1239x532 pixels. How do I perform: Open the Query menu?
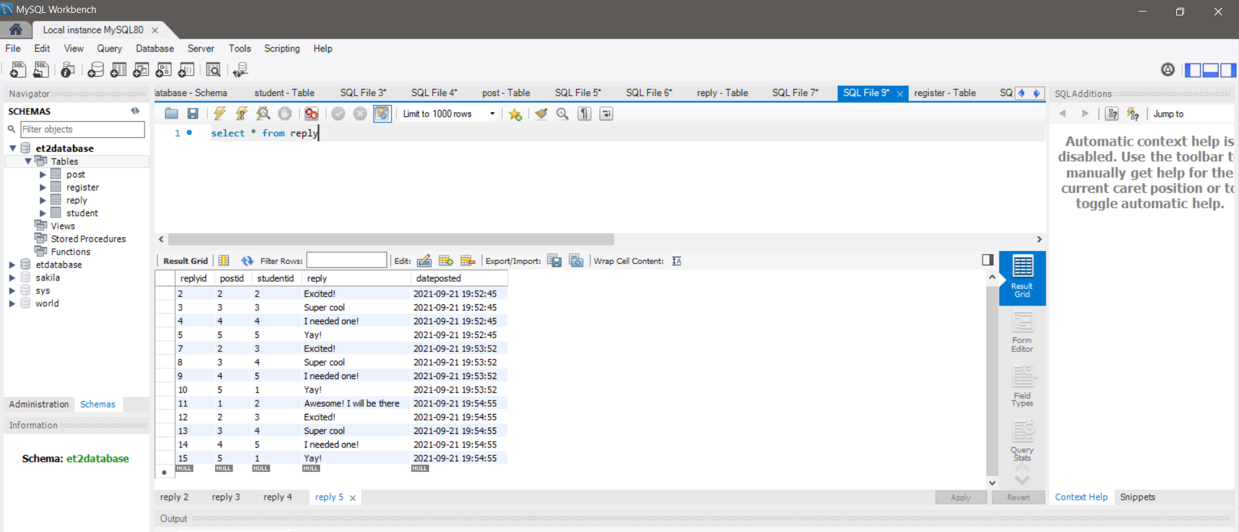click(109, 48)
